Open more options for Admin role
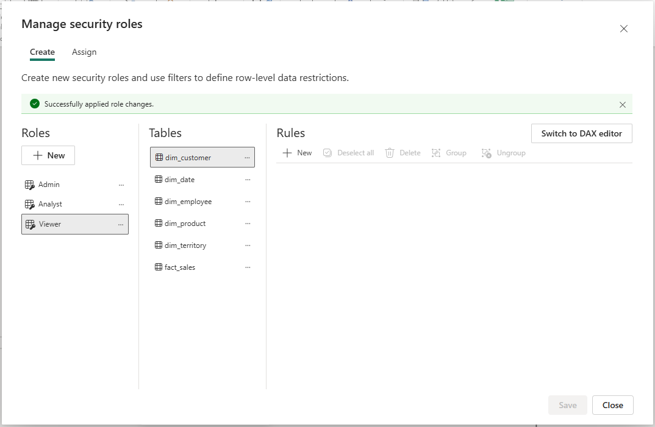The height and width of the screenshot is (427, 655). tap(121, 185)
